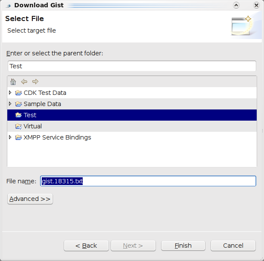Image resolution: width=264 pixels, height=261 pixels.
Task: Expand the CDK Test Data tree node
Action: click(10, 93)
